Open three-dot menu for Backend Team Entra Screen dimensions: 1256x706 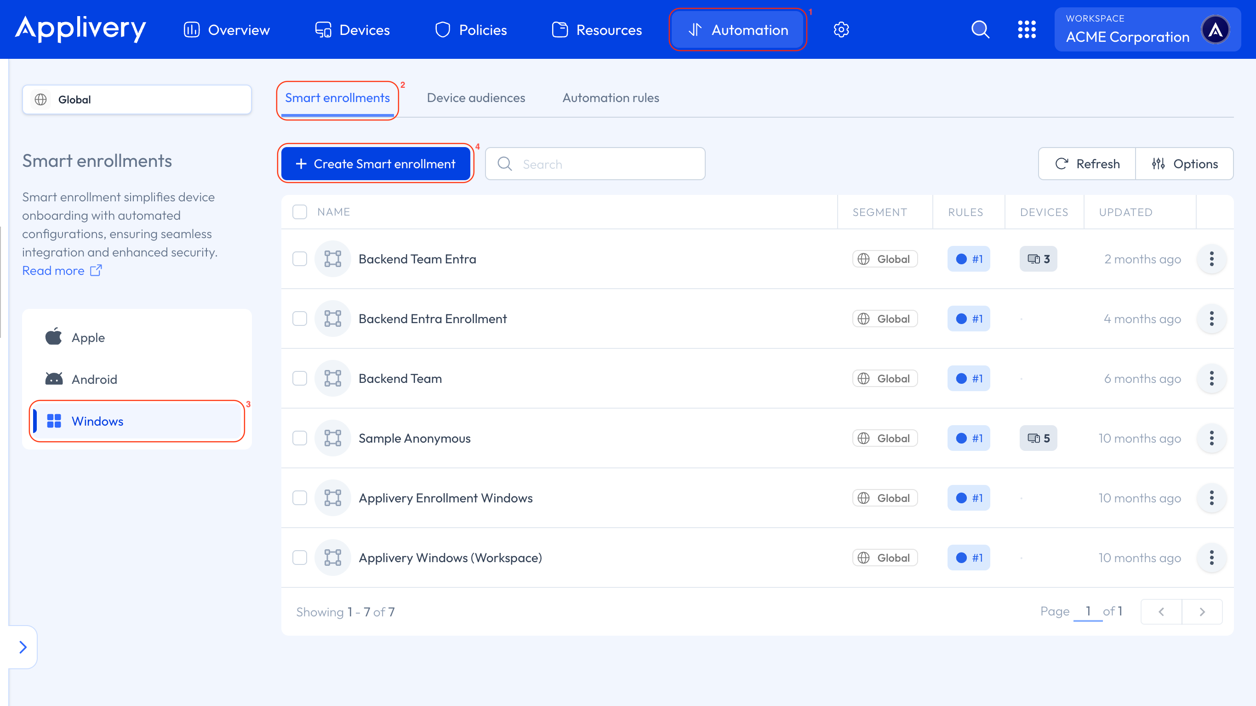[1211, 259]
